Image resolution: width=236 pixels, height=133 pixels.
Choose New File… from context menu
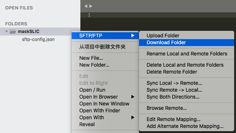pos(105,58)
